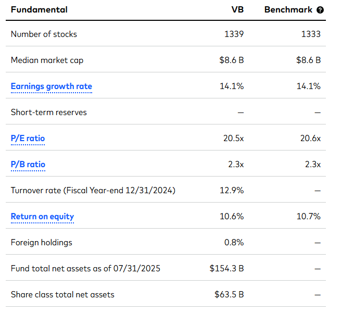Click the Benchmark column header text
Viewport: 341px width, 313px height.
[x=288, y=10]
